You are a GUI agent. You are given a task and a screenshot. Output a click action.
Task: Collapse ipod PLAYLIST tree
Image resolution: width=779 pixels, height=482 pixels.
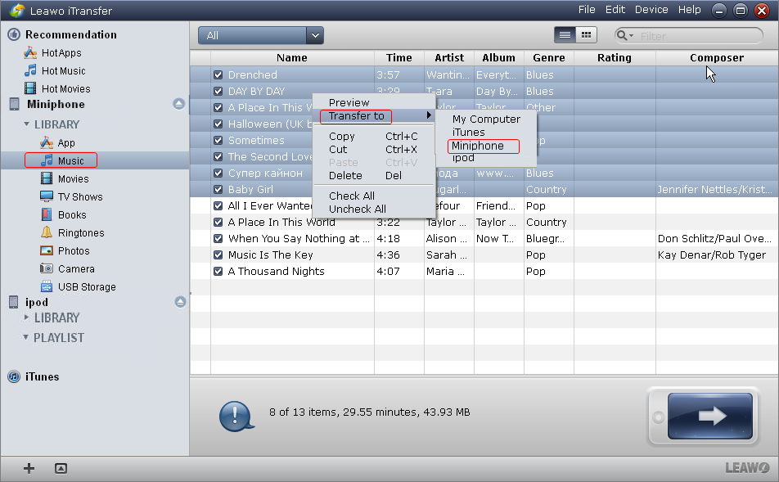(x=26, y=337)
